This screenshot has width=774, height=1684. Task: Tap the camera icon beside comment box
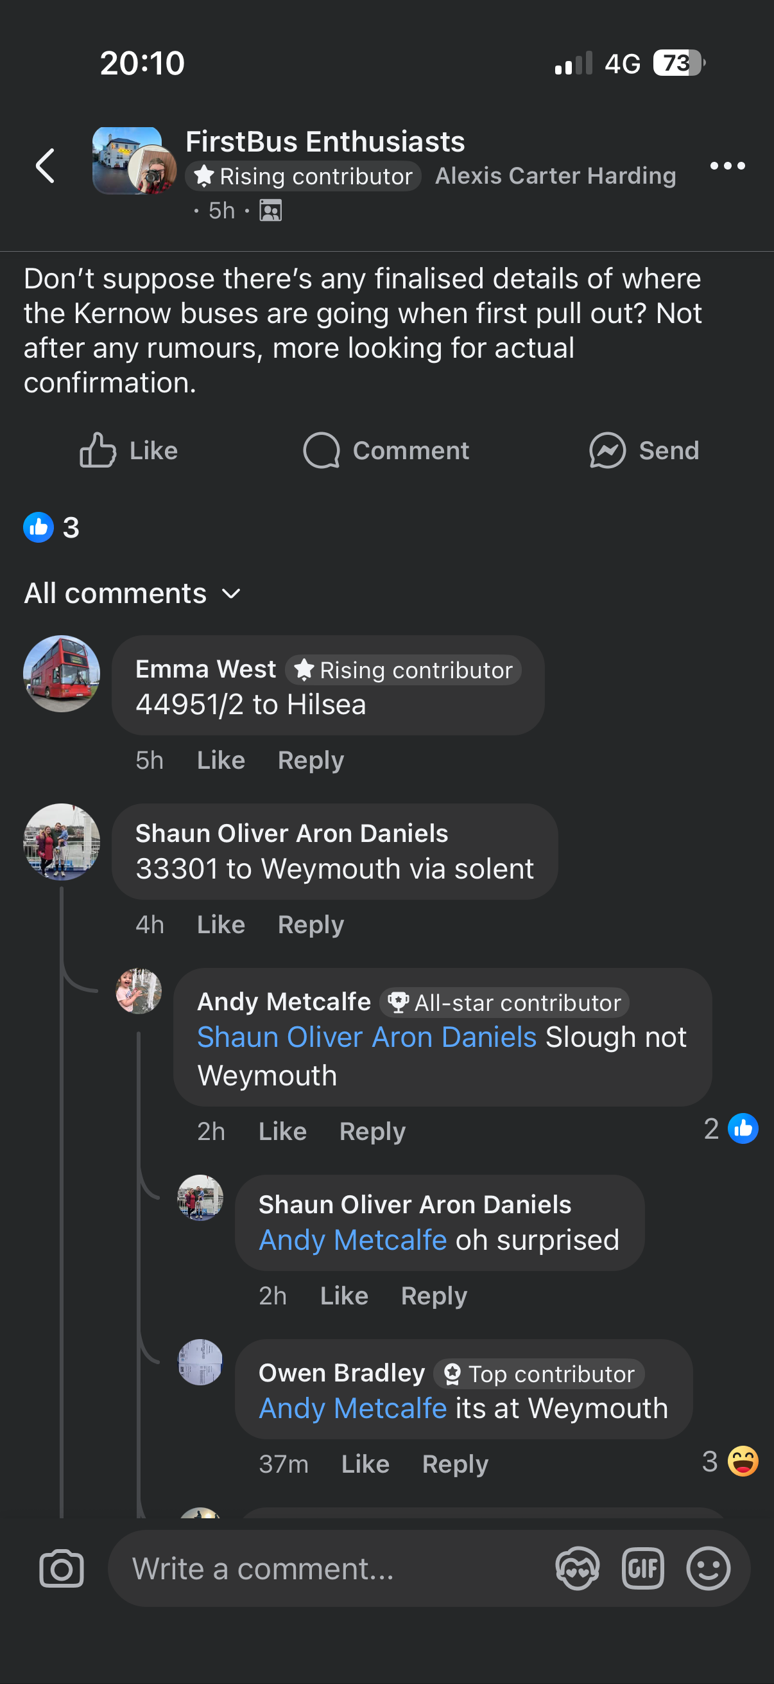(x=62, y=1568)
